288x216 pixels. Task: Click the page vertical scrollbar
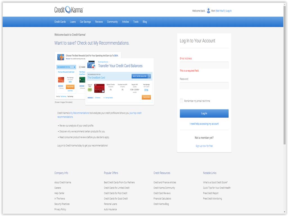[x=284, y=84]
